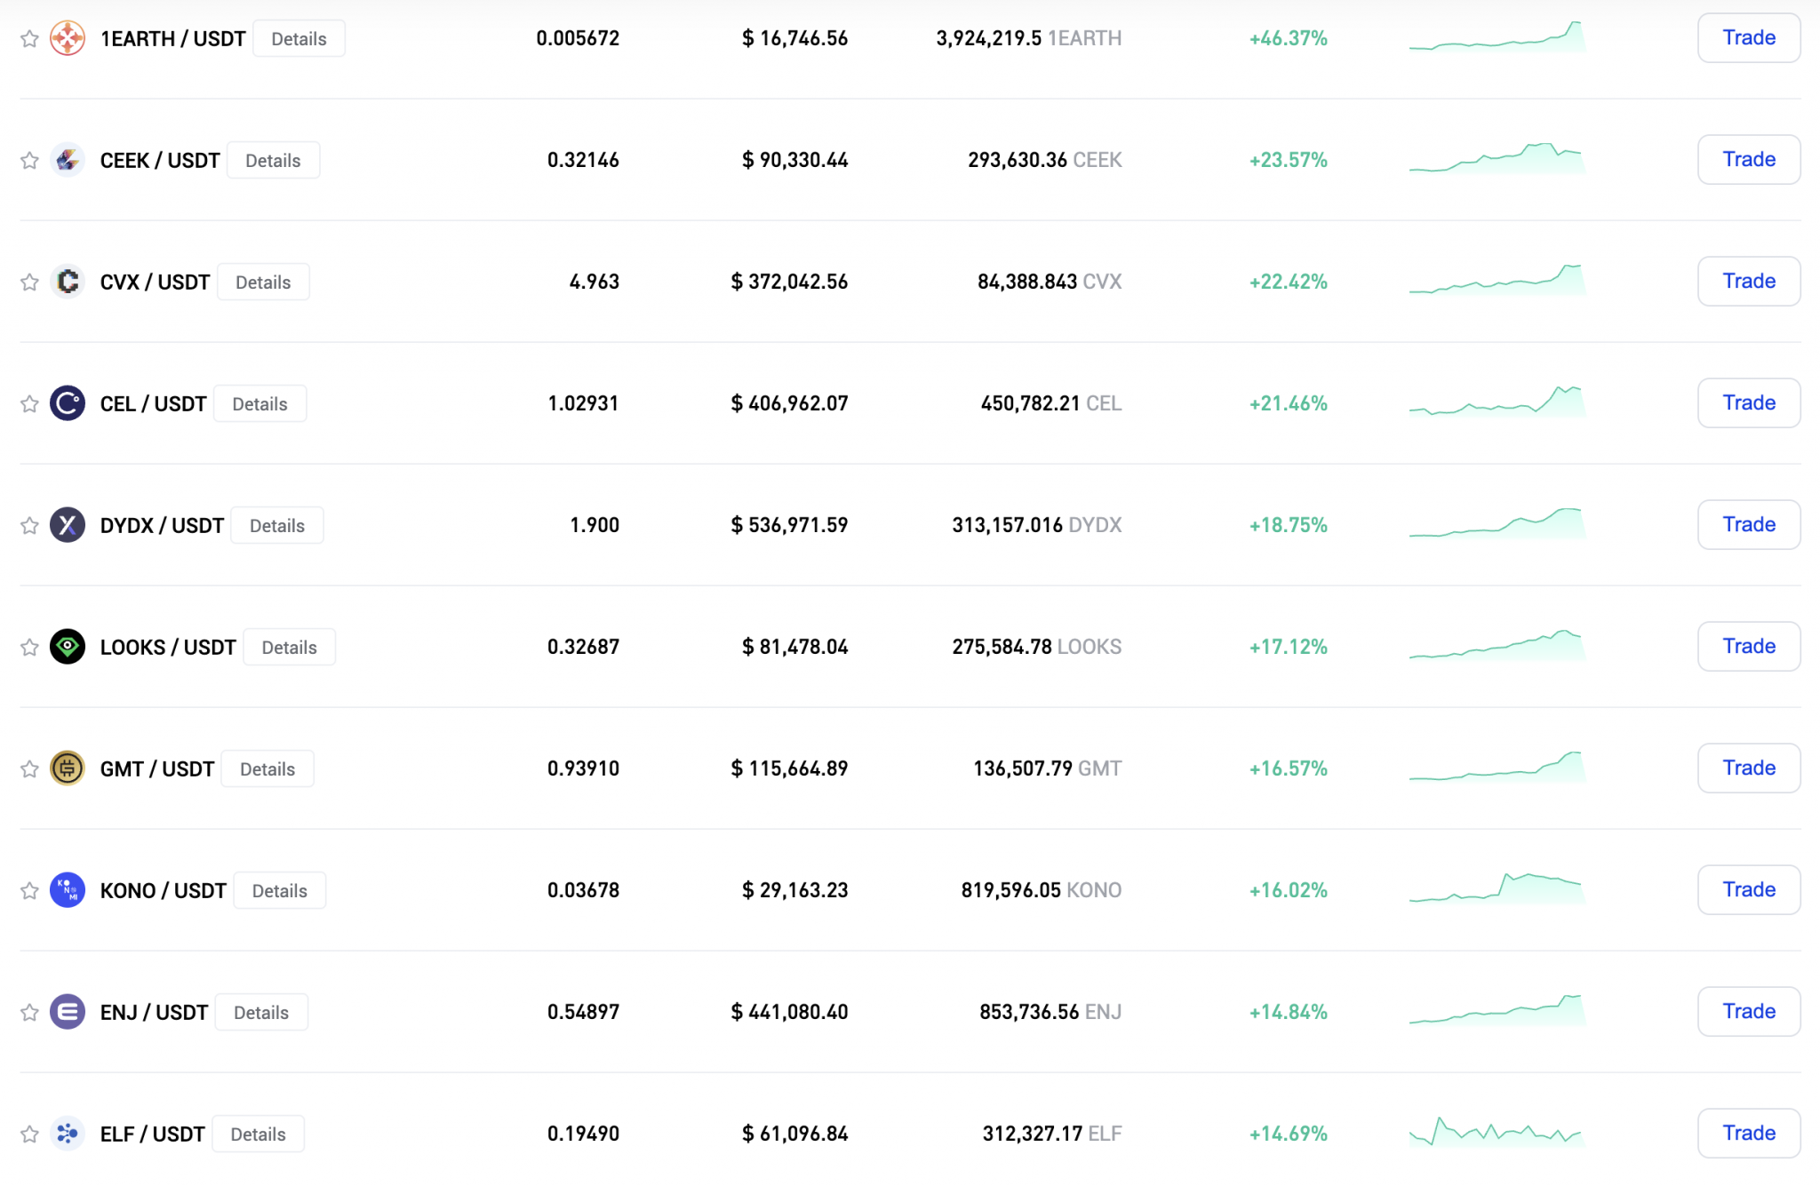Click the CEEK coin logo icon

(68, 160)
